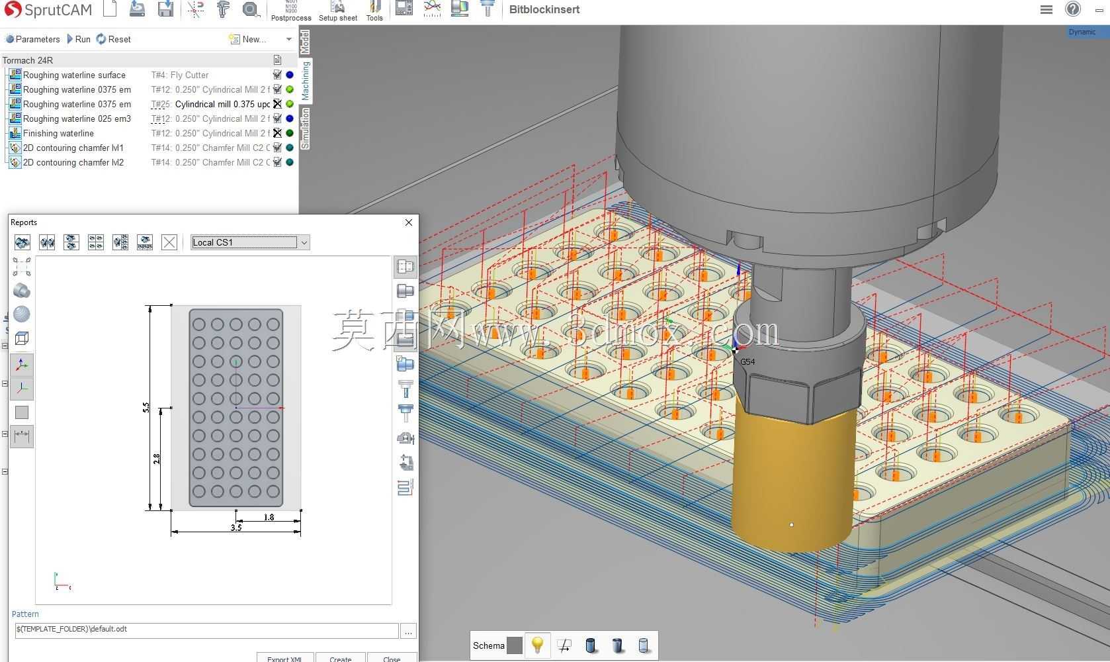Create a new project with the blank page icon
Image resolution: width=1110 pixels, height=662 pixels.
click(x=110, y=9)
